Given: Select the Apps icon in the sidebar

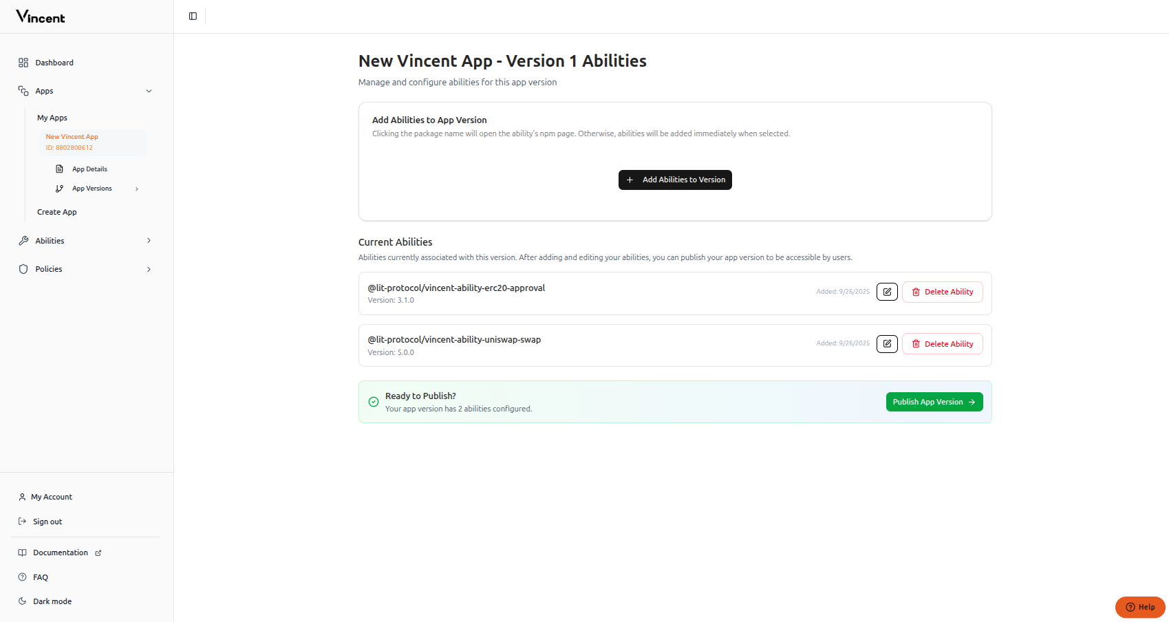Looking at the screenshot, I should coord(23,90).
